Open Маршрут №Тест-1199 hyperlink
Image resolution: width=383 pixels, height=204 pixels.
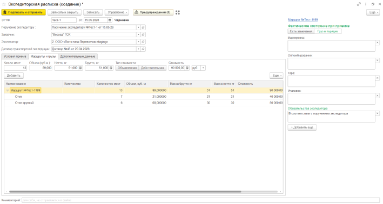pyautogui.click(x=303, y=20)
